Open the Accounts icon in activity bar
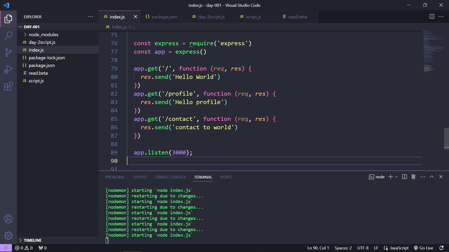The height and width of the screenshot is (252, 449). [8, 219]
